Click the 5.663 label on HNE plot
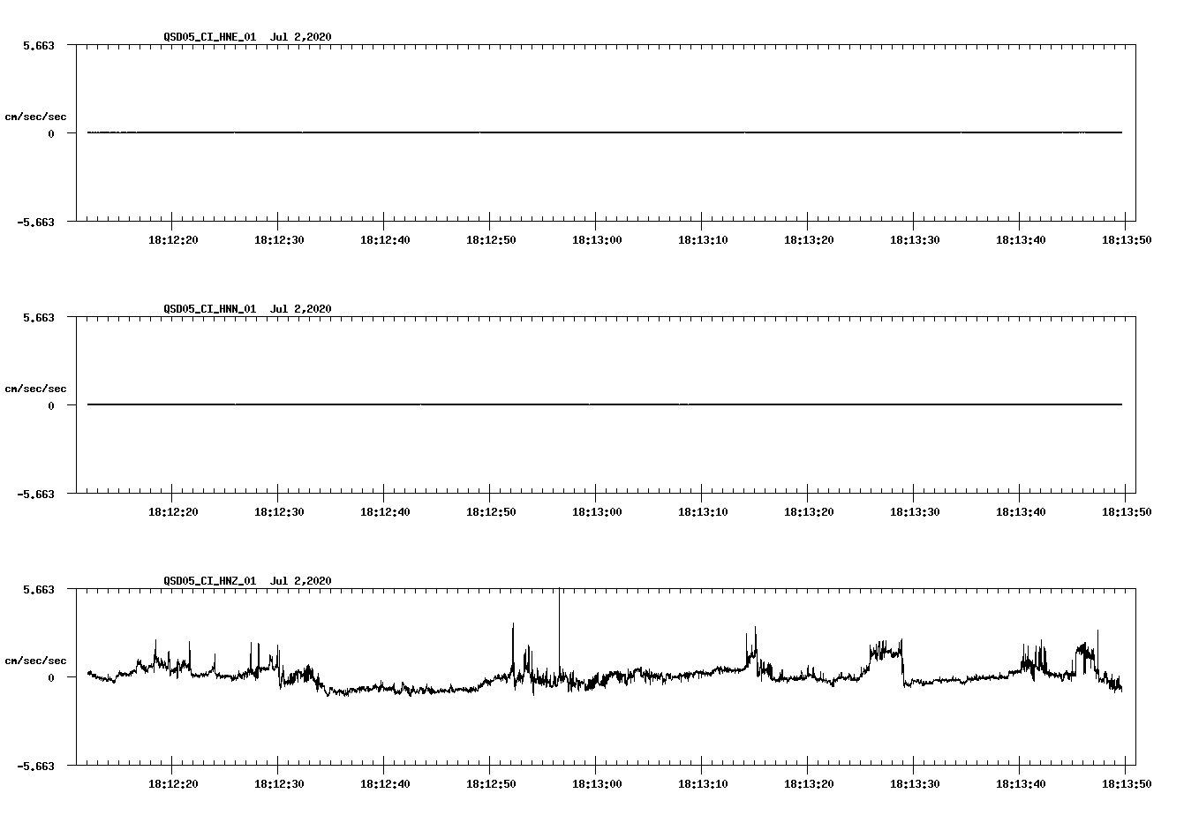Screen dimensions: 1199x816 [39, 45]
